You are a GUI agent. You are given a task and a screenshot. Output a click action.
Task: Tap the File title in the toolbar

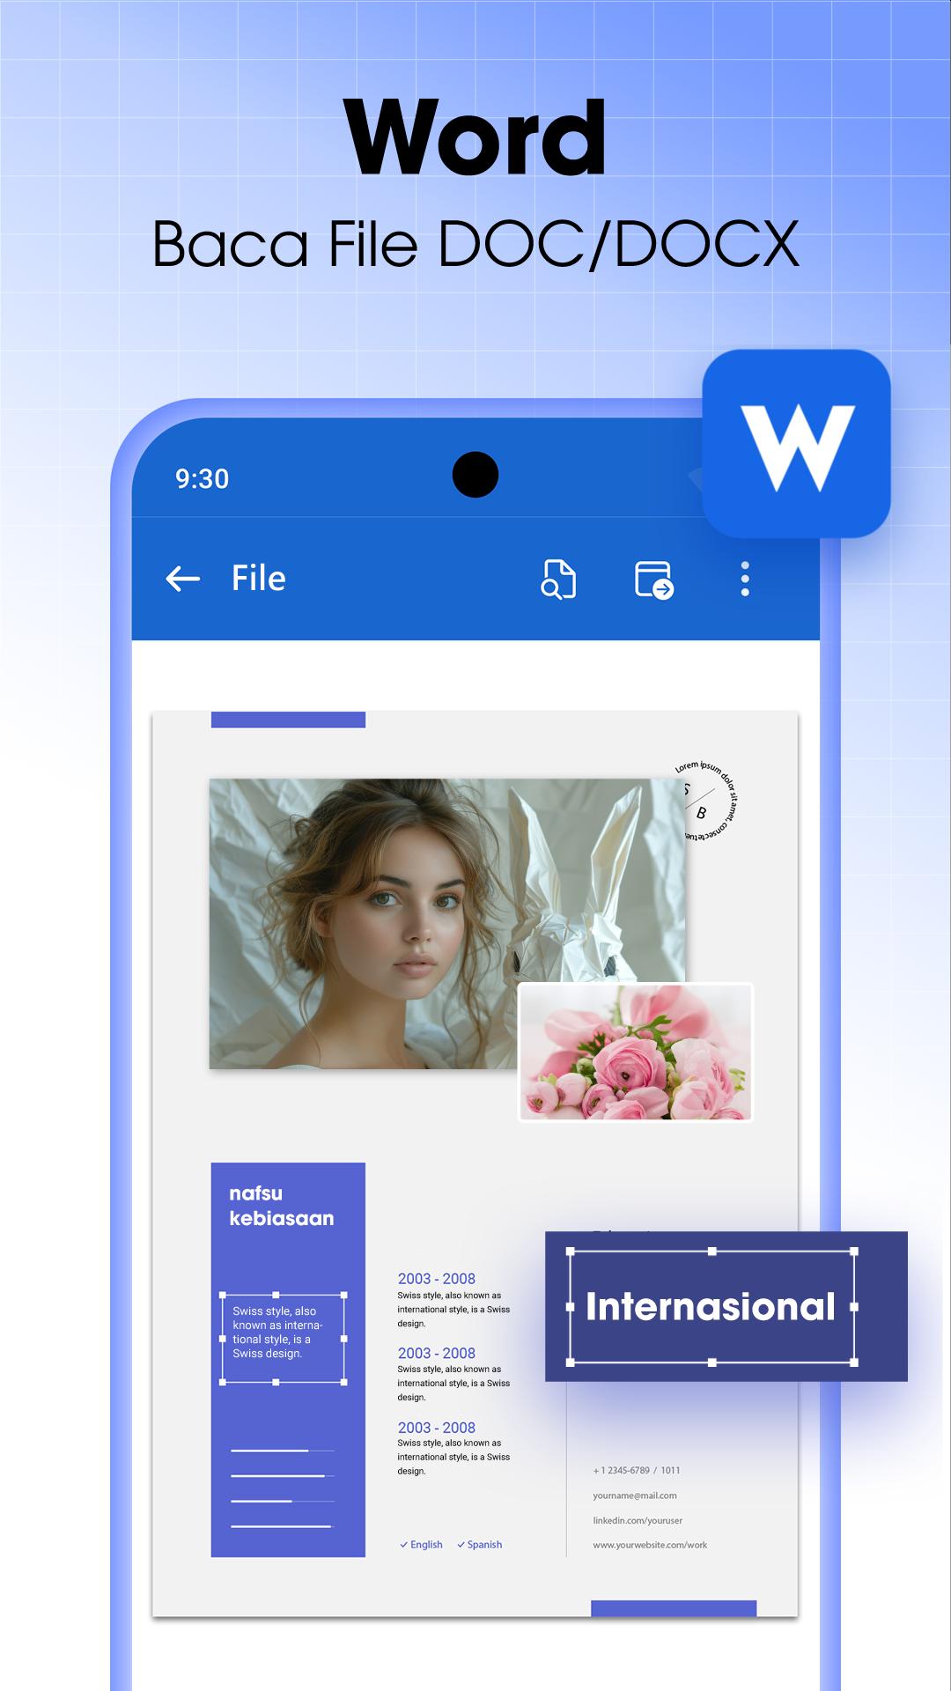point(258,579)
